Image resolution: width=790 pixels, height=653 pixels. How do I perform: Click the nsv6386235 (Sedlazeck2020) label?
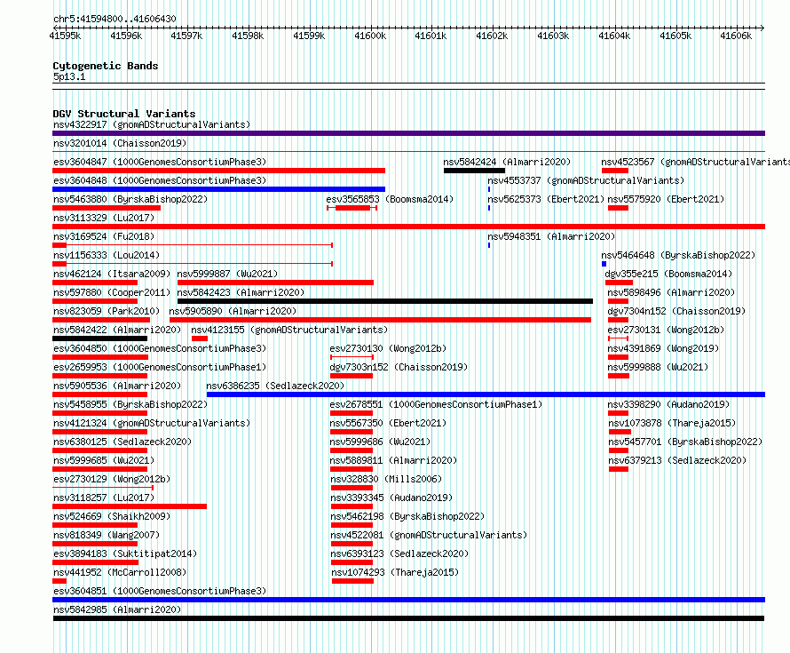pos(275,386)
